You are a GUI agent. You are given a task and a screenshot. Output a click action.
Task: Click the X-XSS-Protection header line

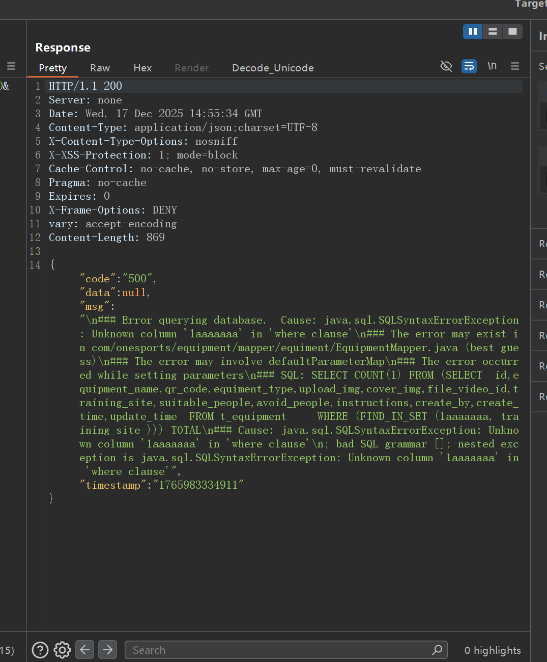tap(143, 155)
